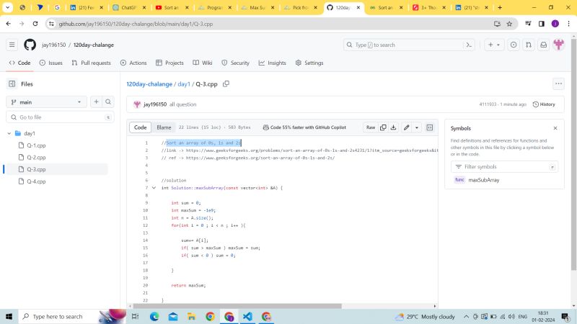Open the Projects tab
577x324 pixels.
169,63
